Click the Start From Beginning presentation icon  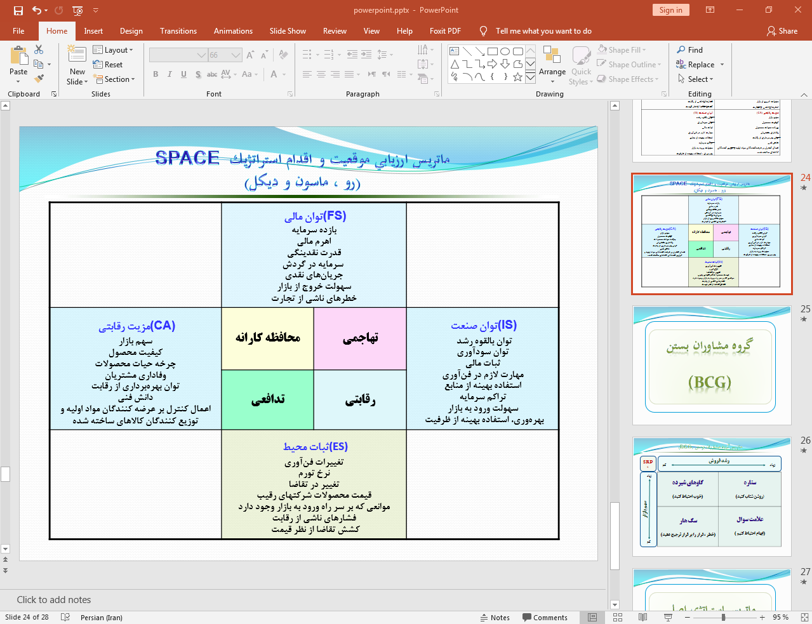pyautogui.click(x=77, y=10)
